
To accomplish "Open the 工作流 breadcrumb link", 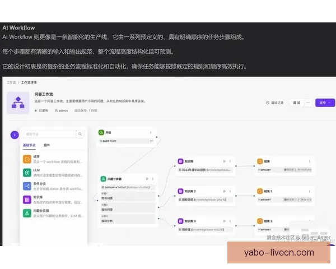I will (11, 82).
